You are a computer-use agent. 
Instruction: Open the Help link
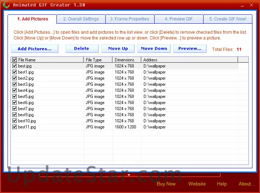point(222,184)
